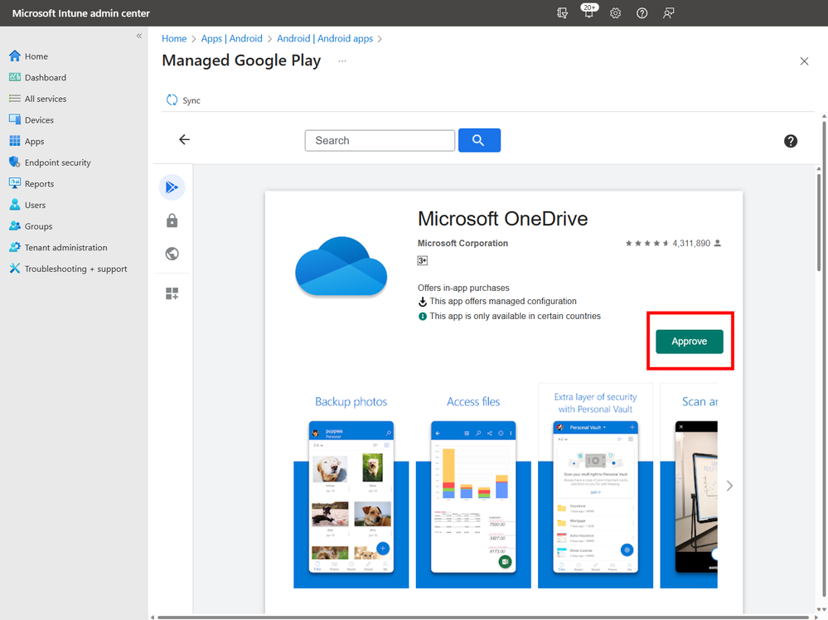Click the Sync button
The image size is (828, 620).
click(183, 99)
